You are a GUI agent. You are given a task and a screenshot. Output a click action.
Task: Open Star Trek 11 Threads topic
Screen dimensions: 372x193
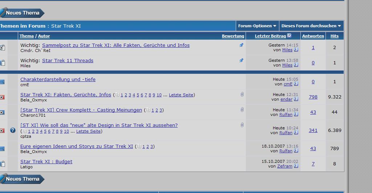(x=68, y=61)
